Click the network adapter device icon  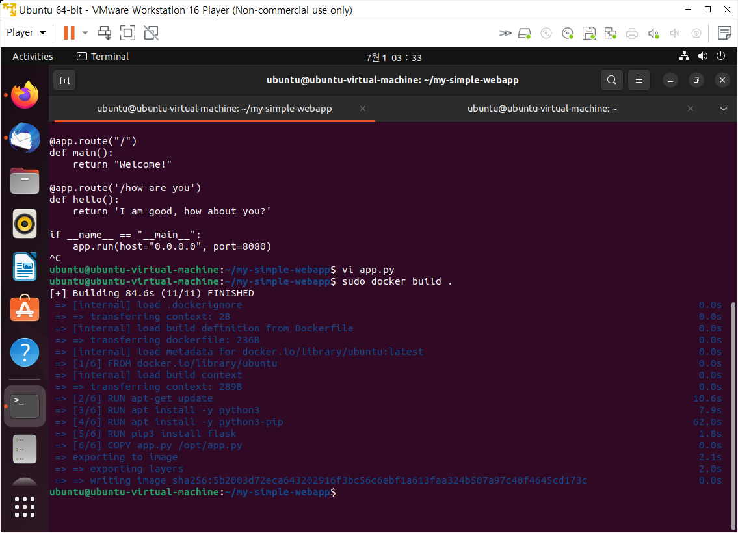611,33
